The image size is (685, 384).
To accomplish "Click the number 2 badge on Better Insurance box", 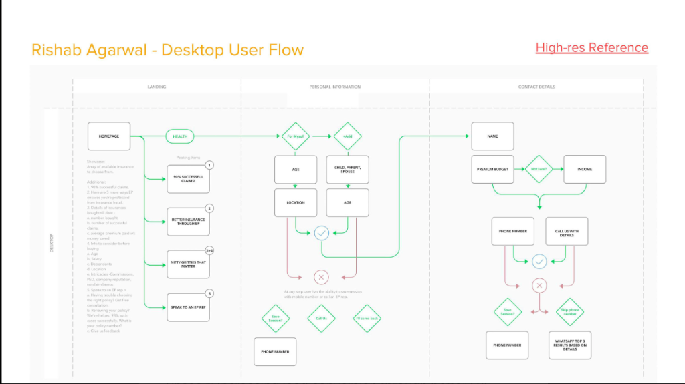I will click(x=209, y=208).
